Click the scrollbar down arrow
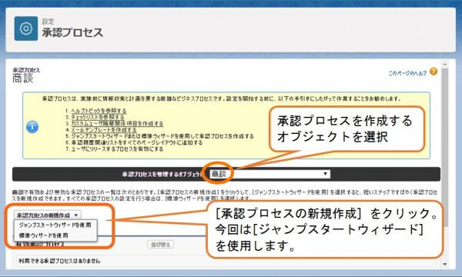462x277 pixels. [x=444, y=265]
